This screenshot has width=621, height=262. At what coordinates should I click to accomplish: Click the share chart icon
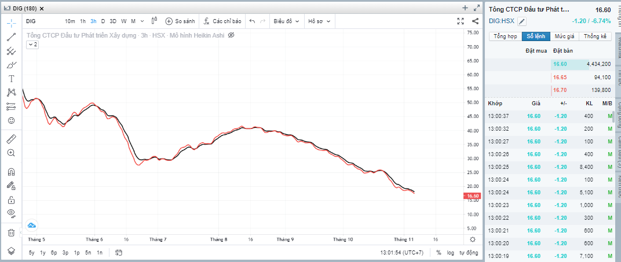tap(475, 21)
